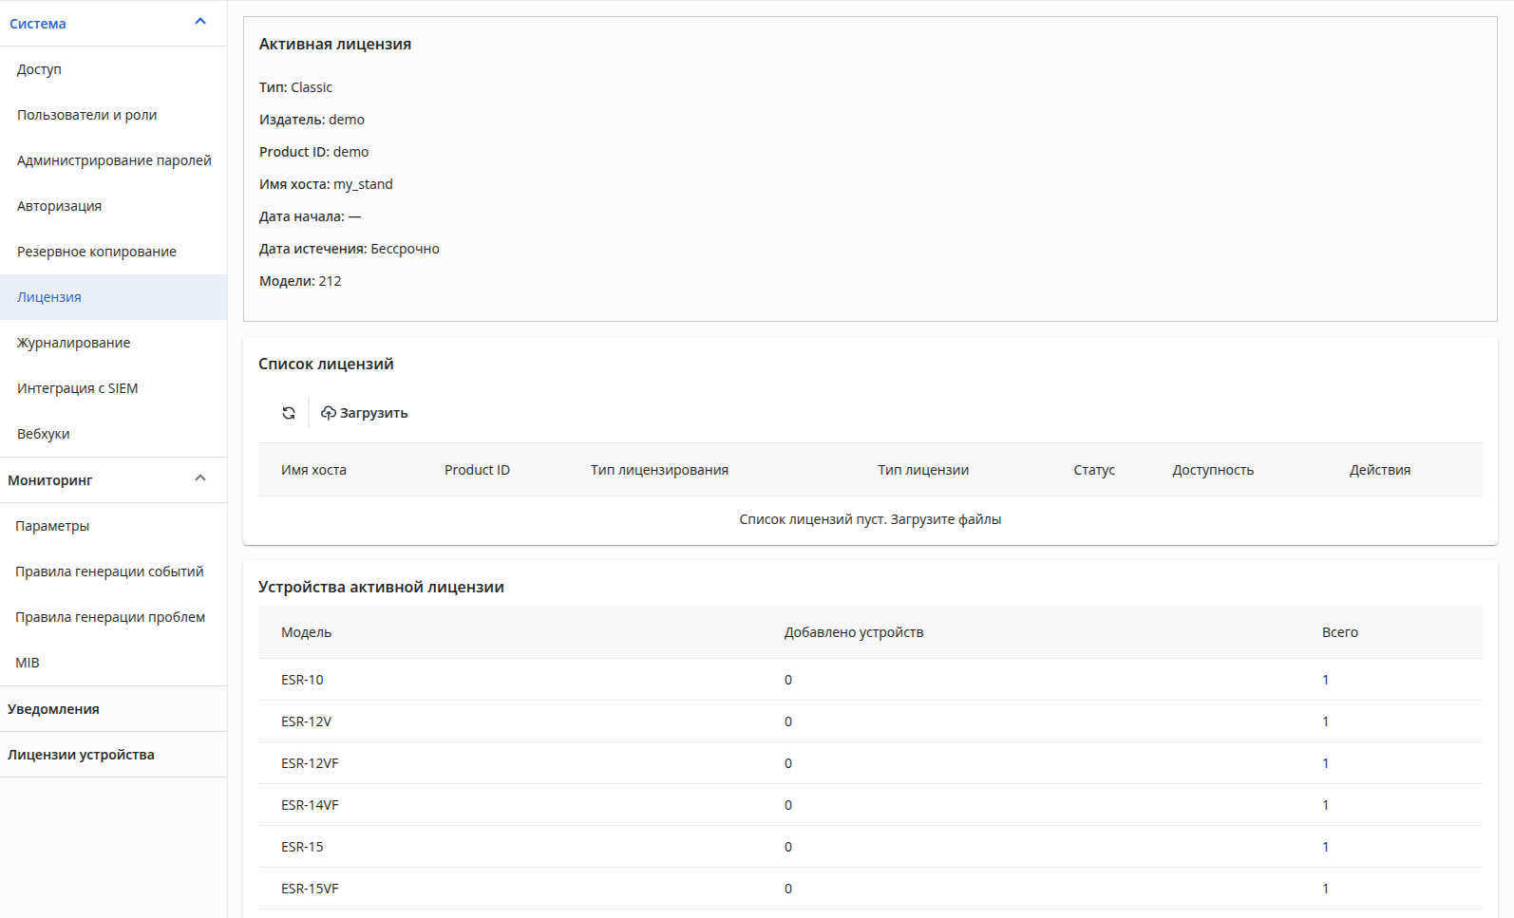Go to Интеграция с SIEM

(x=113, y=388)
